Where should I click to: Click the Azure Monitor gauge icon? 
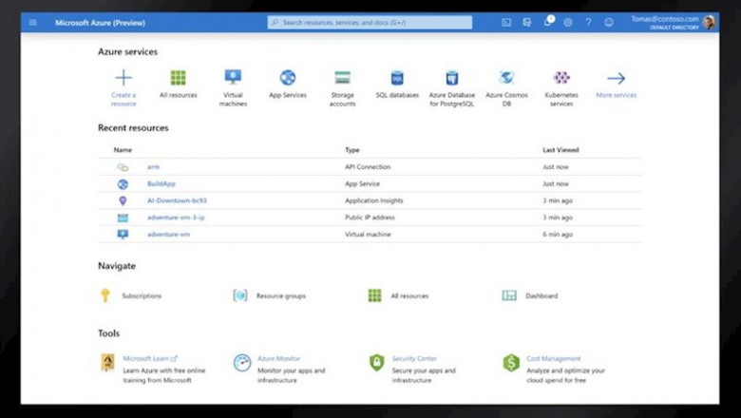coord(242,363)
